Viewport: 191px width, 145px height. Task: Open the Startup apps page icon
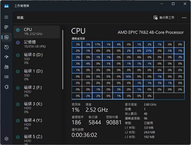click(x=6, y=57)
